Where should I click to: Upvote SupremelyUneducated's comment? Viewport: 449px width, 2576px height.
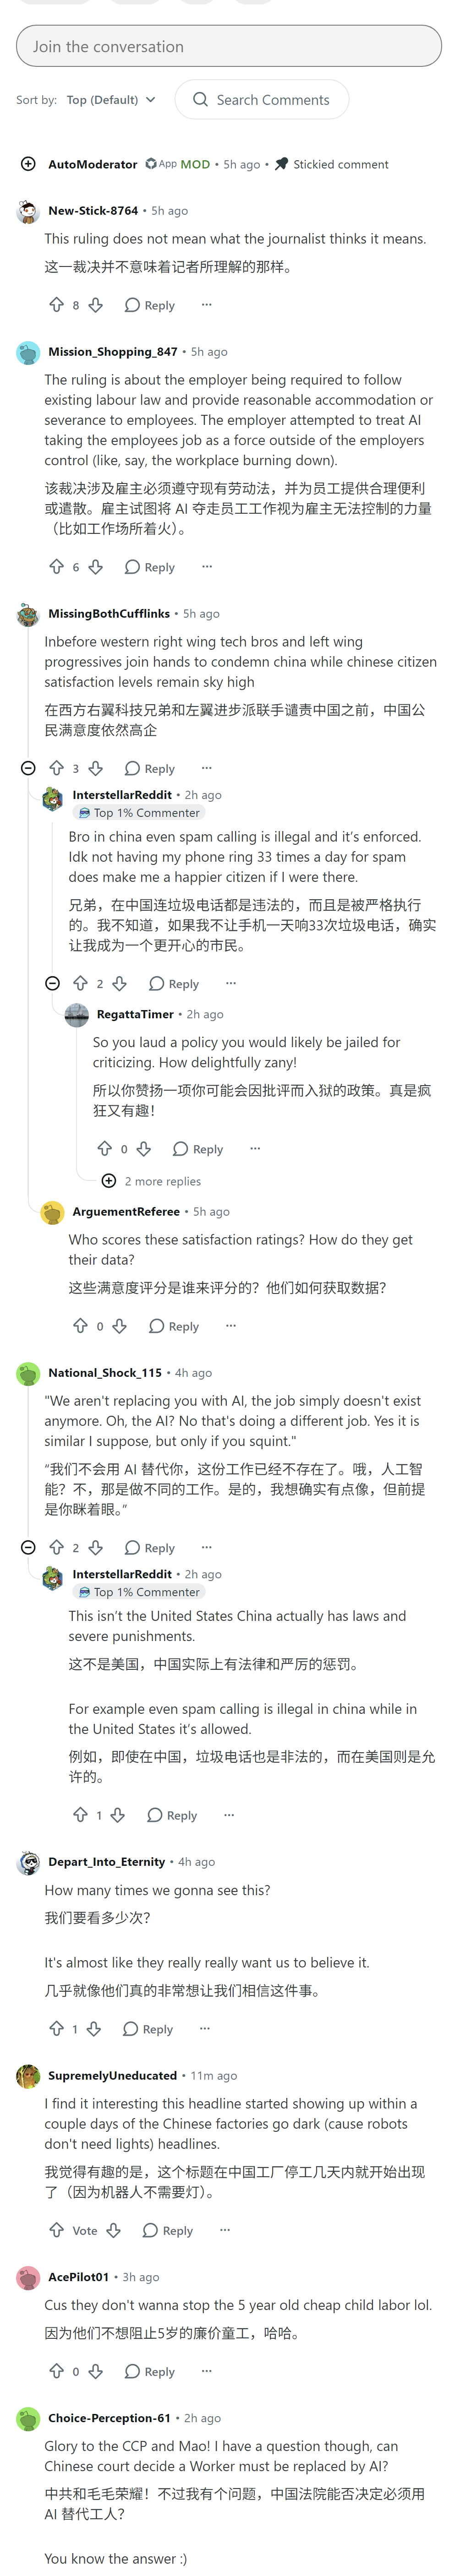[56, 2230]
